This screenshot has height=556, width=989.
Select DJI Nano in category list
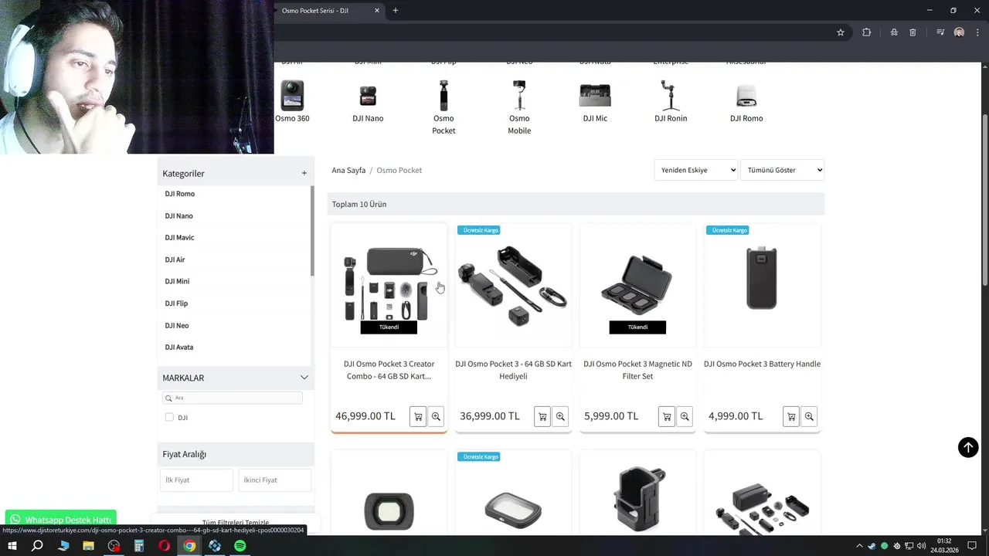click(179, 216)
